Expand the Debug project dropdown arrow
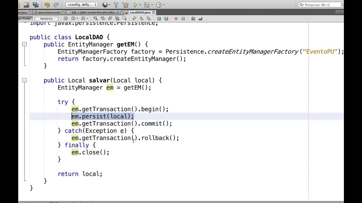Screen dimensions: 362x203 tap(152, 5)
